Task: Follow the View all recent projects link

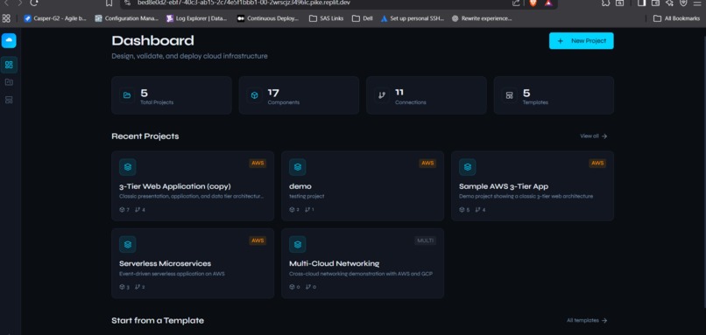Action: point(593,136)
